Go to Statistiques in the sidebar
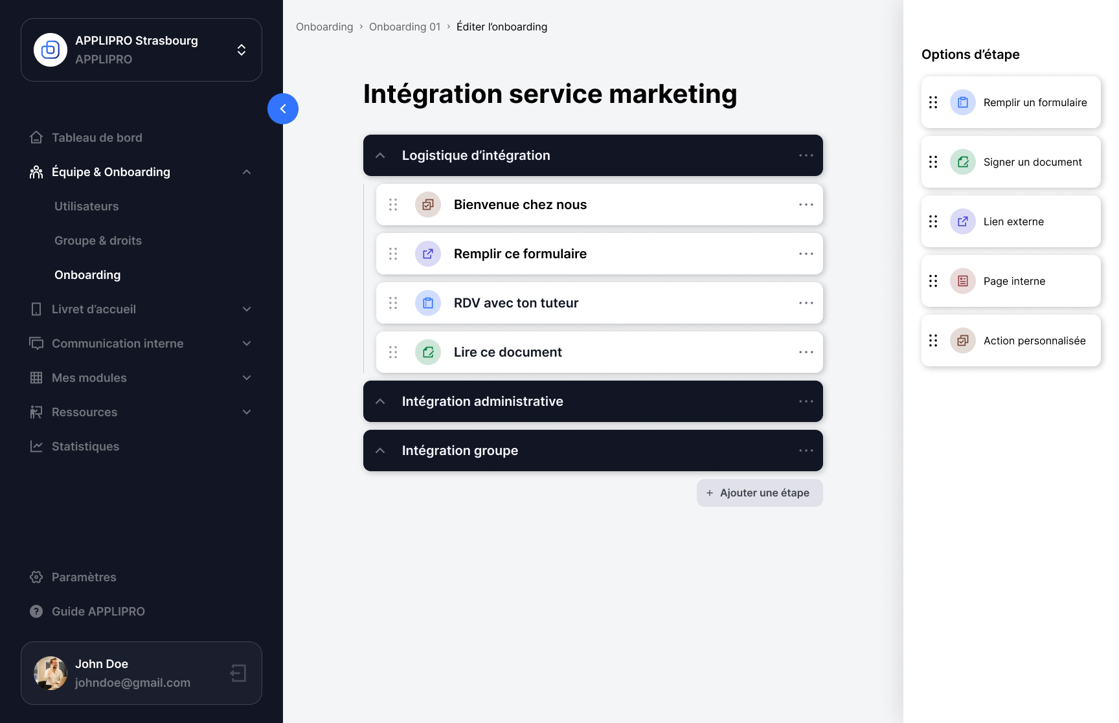The image size is (1119, 723). coord(85,447)
